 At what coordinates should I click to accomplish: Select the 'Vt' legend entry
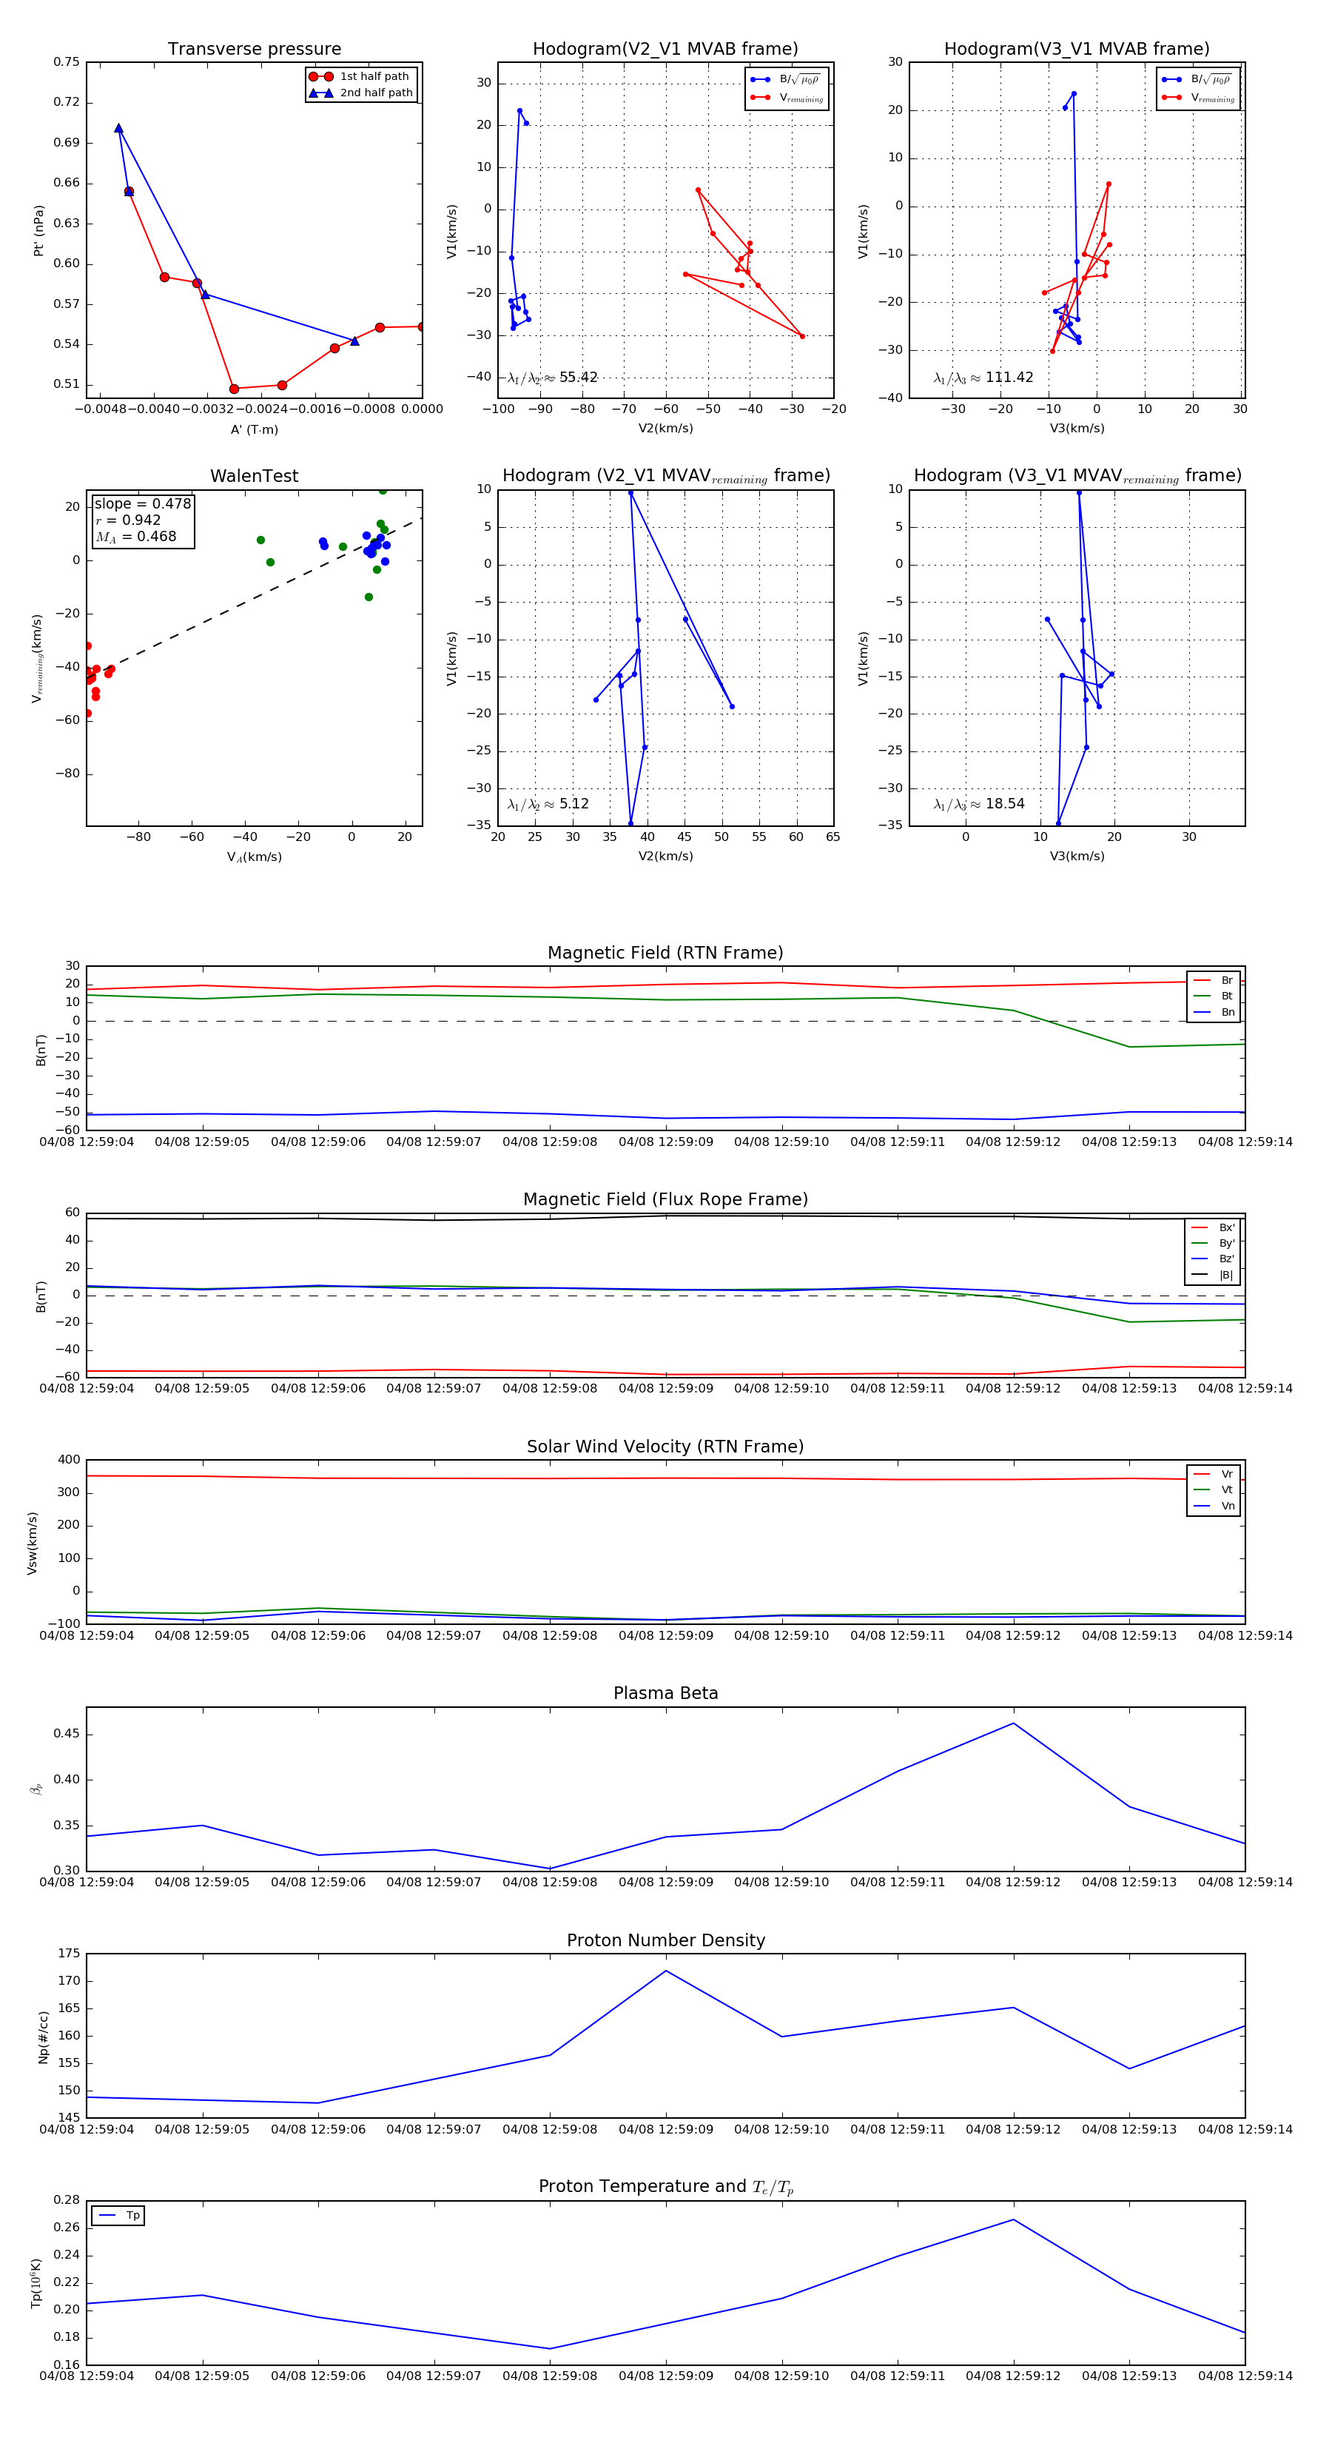(1214, 1490)
